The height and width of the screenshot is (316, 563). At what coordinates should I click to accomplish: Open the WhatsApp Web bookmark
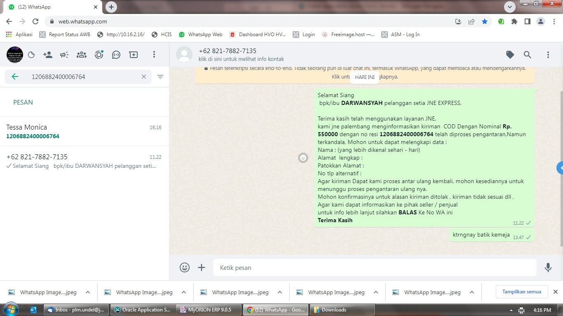[200, 35]
